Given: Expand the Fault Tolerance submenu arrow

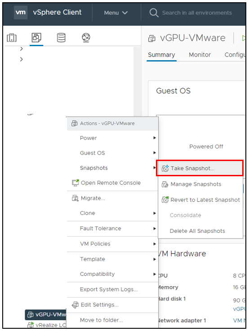Looking at the screenshot, I should click(x=155, y=228).
